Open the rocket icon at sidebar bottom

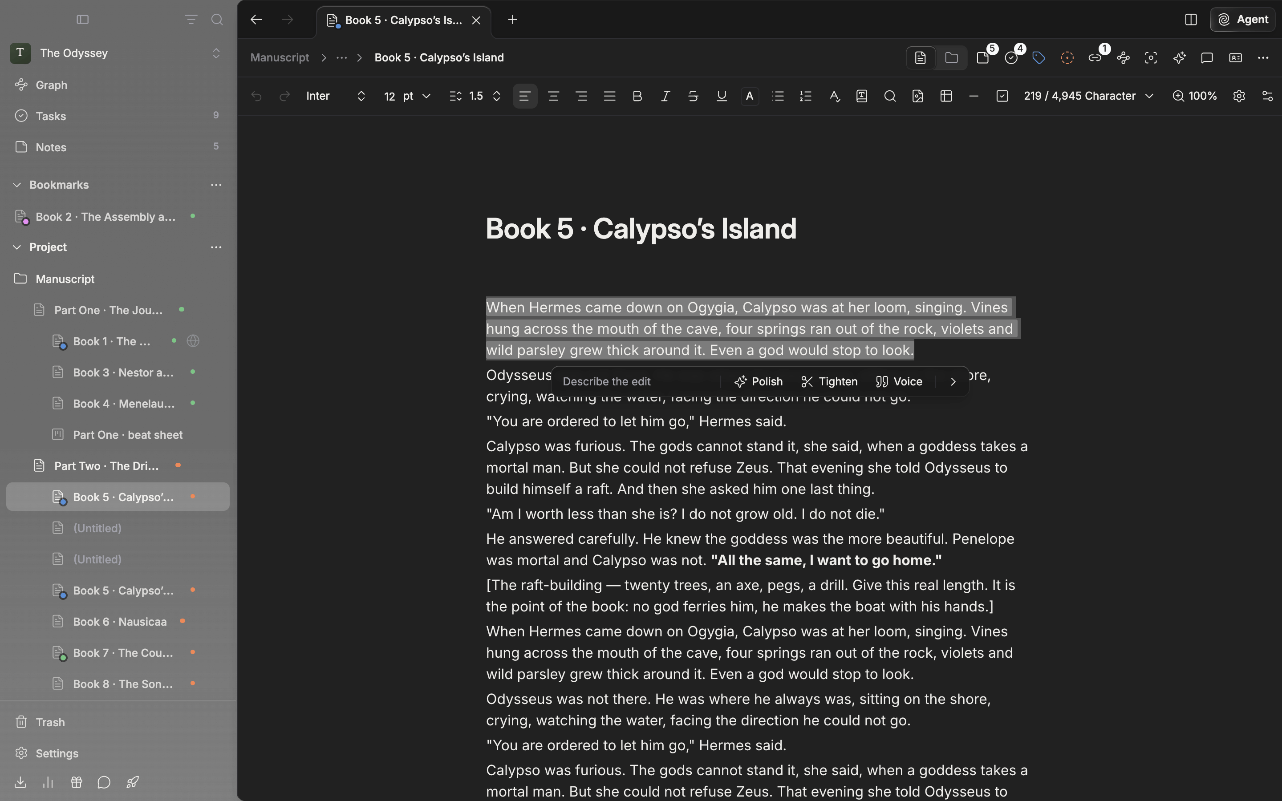tap(133, 782)
